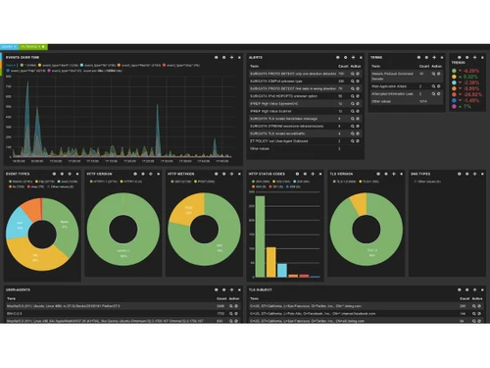Exclude SURICATA ICMPv6 unknown type ban icon
This screenshot has width=490, height=368.
(358, 81)
